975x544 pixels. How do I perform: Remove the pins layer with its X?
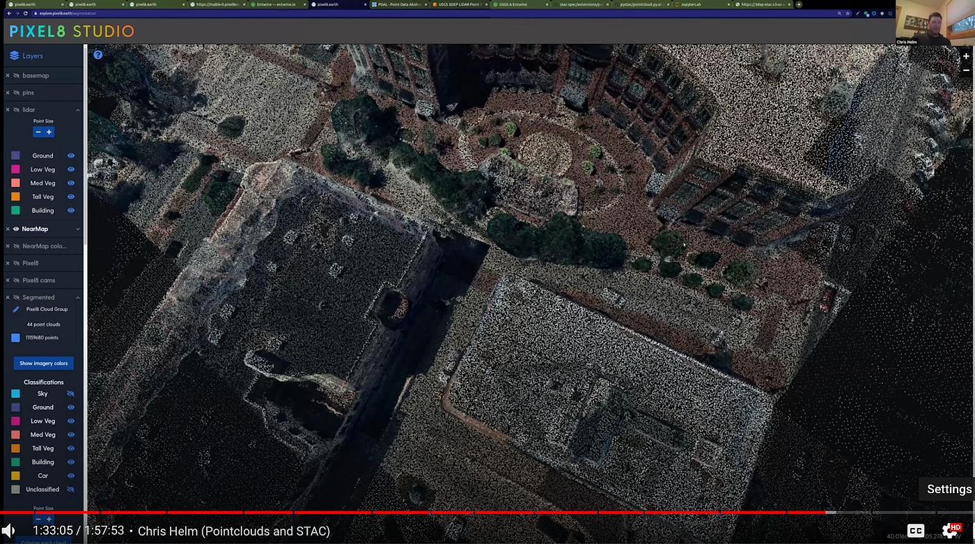pyautogui.click(x=8, y=93)
